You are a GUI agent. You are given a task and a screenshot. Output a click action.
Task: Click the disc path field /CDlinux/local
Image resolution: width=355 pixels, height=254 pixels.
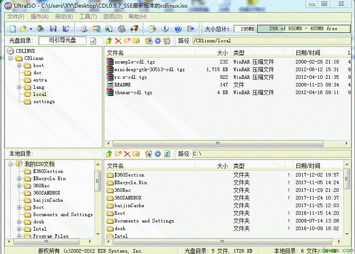pos(272,41)
